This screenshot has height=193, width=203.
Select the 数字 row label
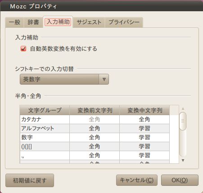(x=45, y=138)
